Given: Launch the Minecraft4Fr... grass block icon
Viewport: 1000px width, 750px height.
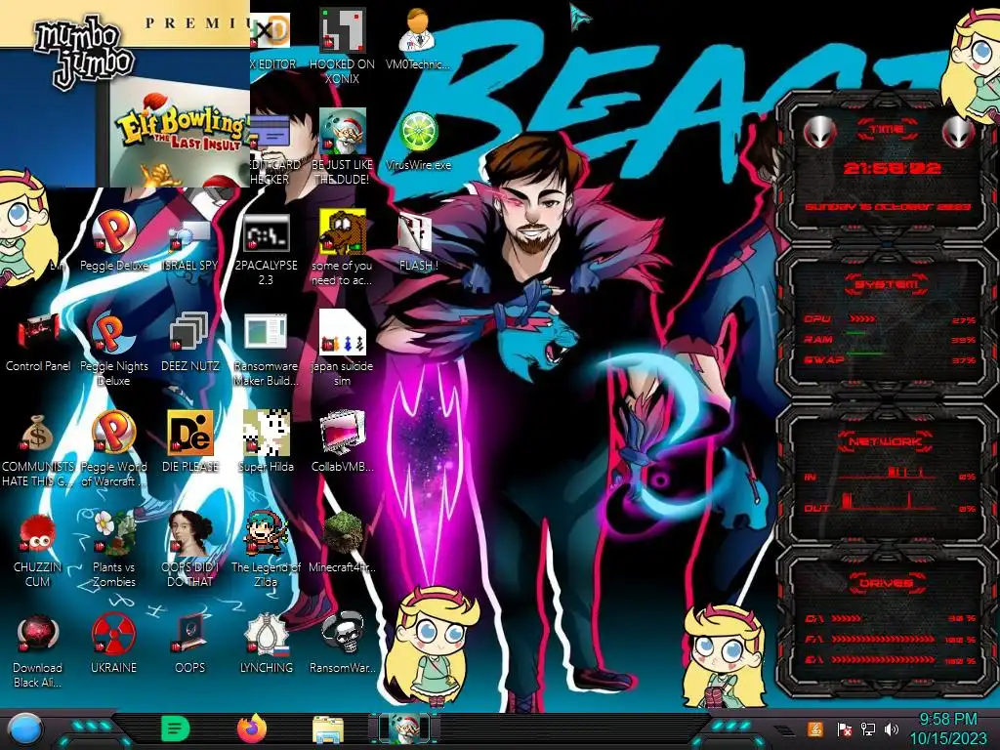Looking at the screenshot, I should (342, 542).
